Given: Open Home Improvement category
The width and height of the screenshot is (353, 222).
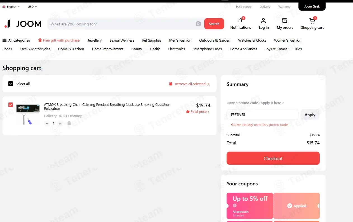Looking at the screenshot, I should pos(108,49).
